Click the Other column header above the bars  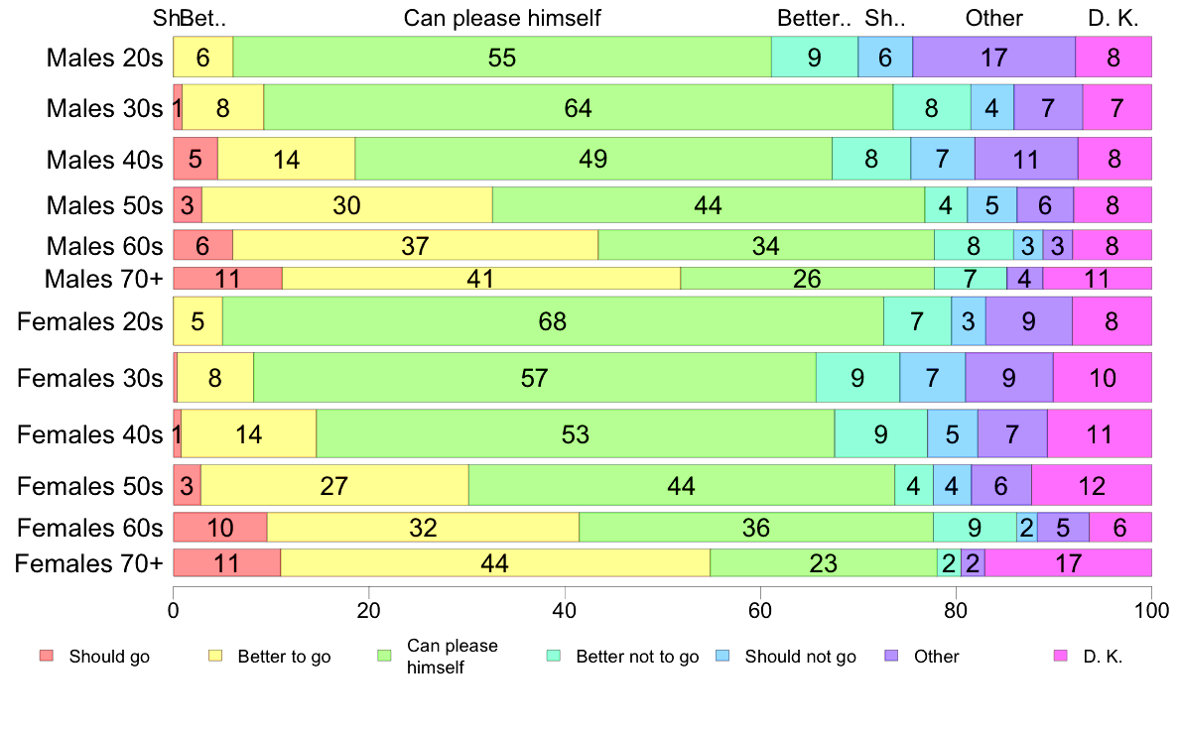pos(993,18)
